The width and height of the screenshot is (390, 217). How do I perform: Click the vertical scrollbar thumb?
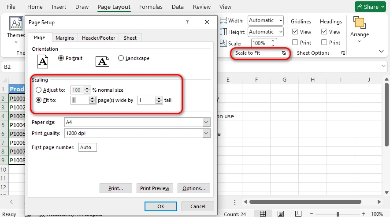pyautogui.click(x=386, y=115)
